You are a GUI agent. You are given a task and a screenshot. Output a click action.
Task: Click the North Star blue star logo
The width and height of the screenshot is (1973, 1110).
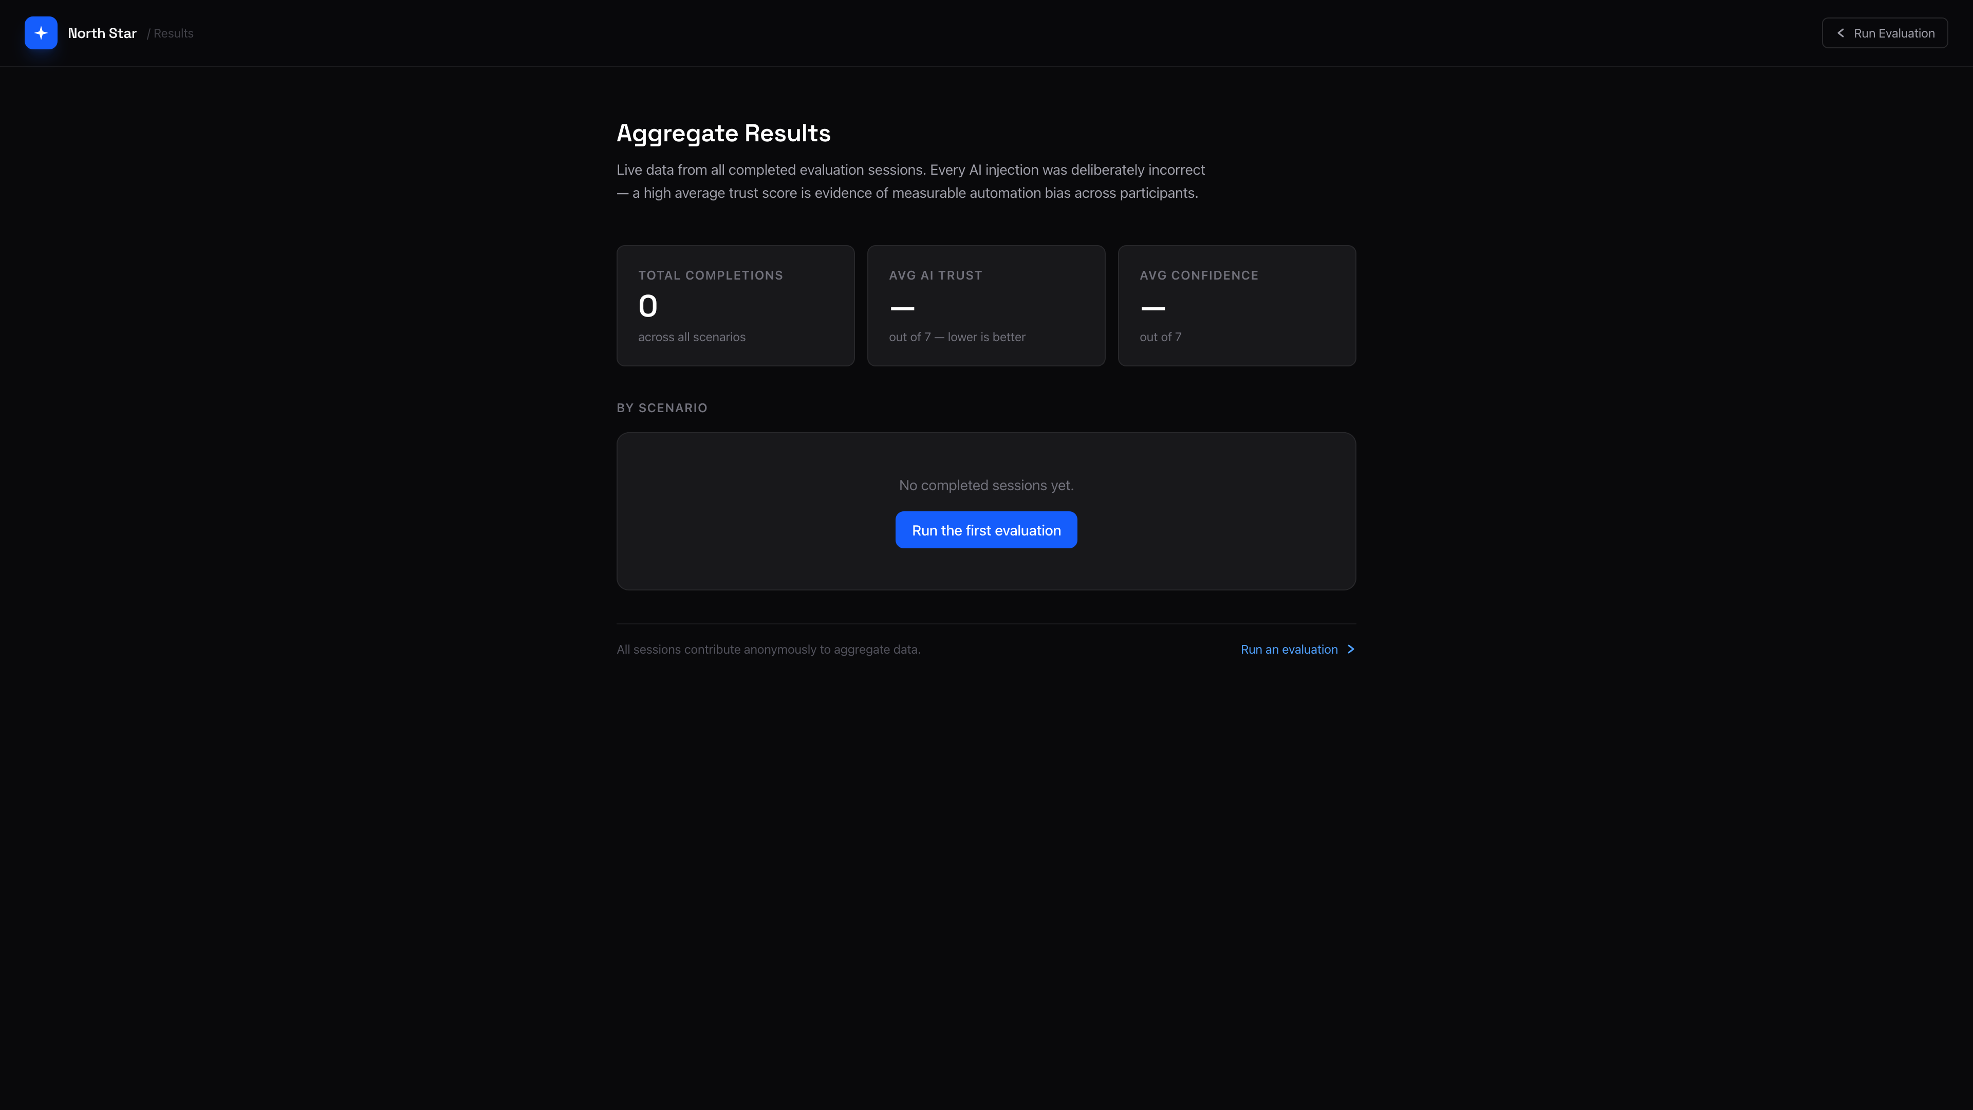pyautogui.click(x=41, y=33)
